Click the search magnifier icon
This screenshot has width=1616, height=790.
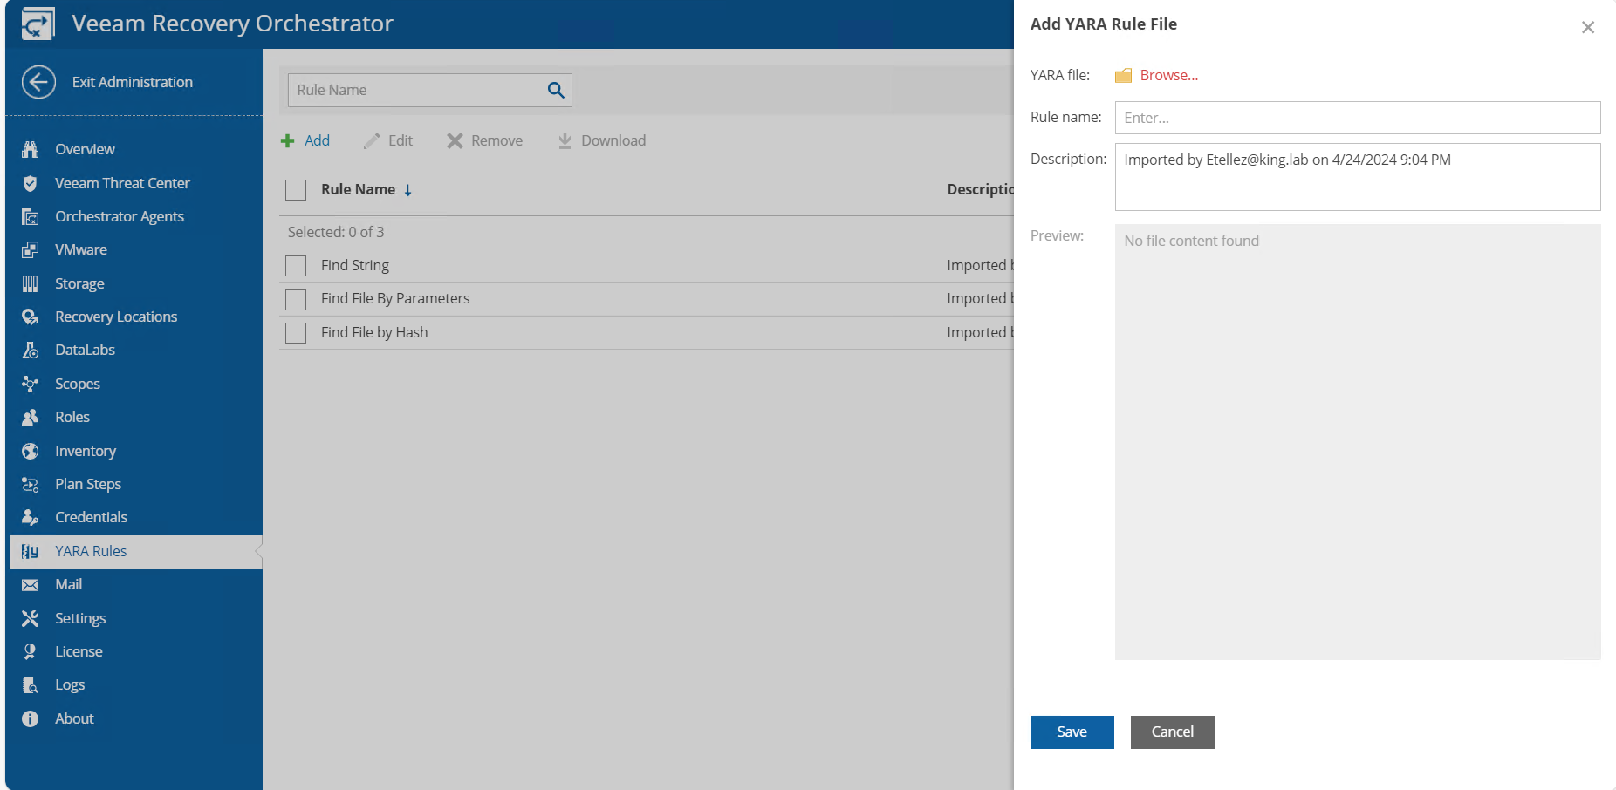click(x=556, y=90)
